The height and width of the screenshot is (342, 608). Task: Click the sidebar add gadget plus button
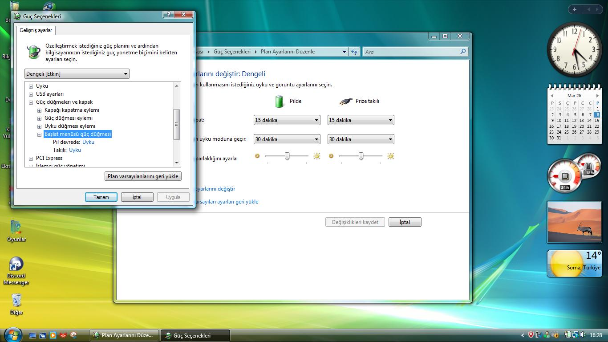(575, 9)
